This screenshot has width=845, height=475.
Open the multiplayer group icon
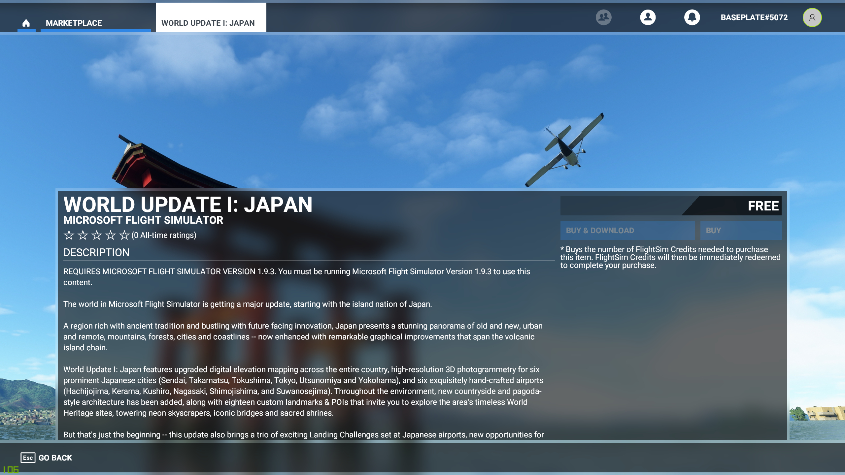point(603,17)
